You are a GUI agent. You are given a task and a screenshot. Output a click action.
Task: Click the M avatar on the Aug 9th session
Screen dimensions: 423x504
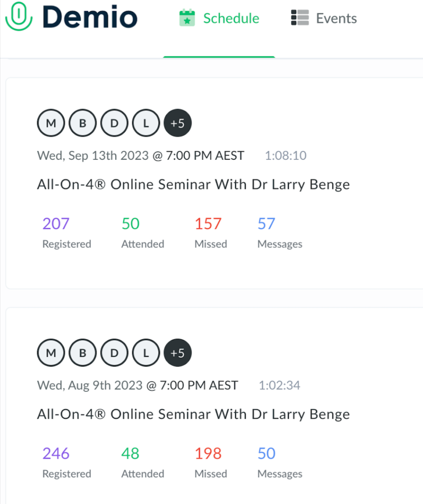point(51,353)
